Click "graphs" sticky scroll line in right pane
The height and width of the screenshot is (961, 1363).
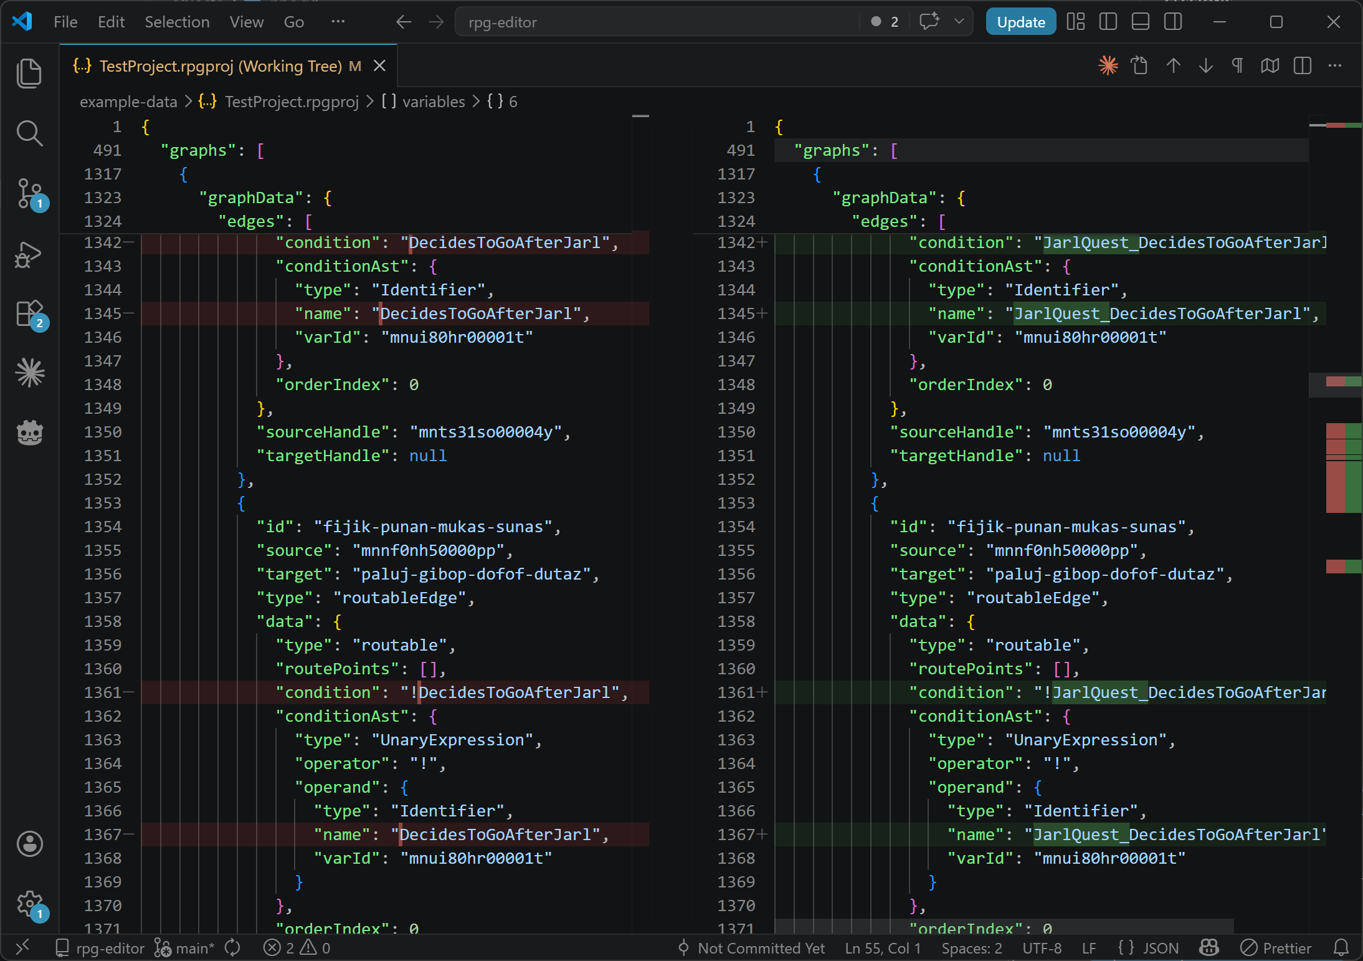click(x=1042, y=150)
